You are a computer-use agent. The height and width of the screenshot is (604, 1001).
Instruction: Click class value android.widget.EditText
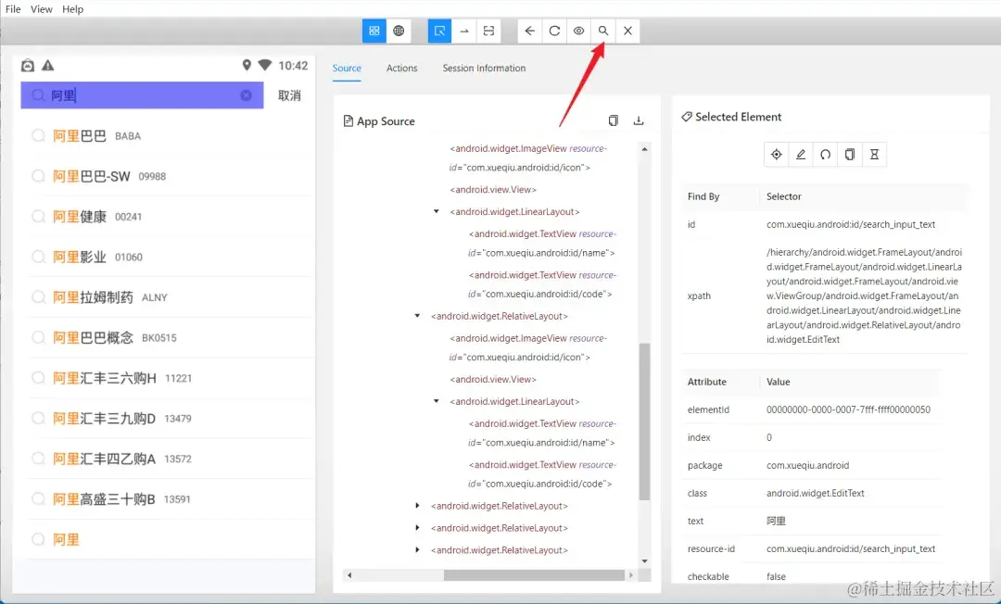(816, 493)
